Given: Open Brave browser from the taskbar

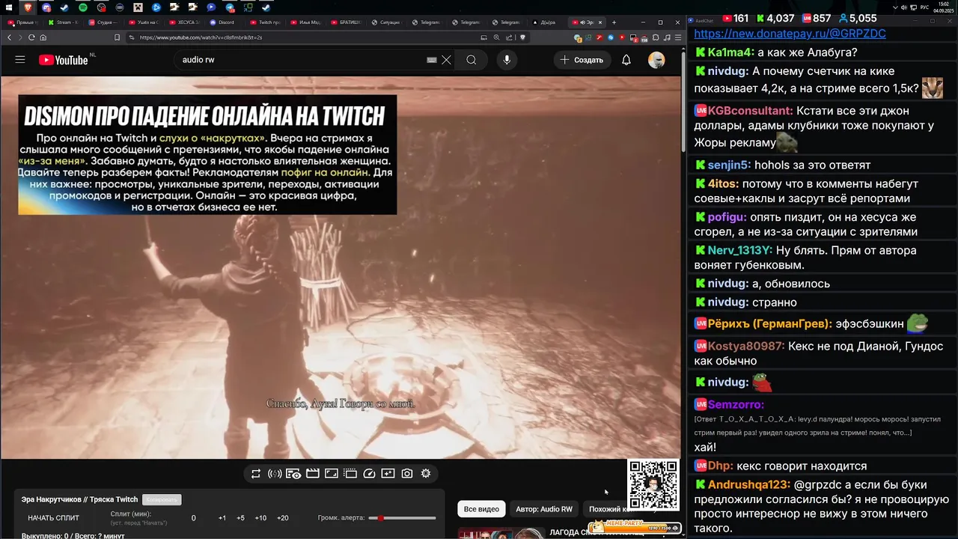Looking at the screenshot, I should [28, 7].
